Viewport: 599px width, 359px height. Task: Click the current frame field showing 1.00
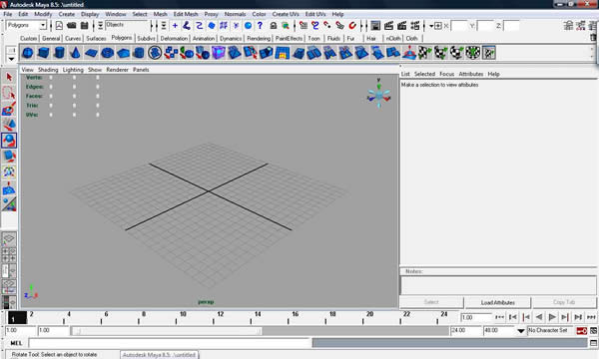click(x=476, y=317)
